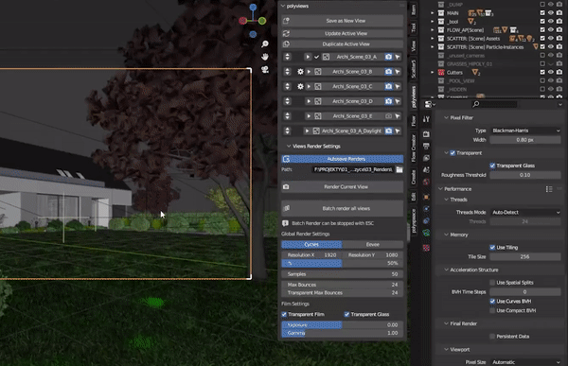568x366 pixels.
Task: Switch to the Flow sidebar tab
Action: pos(413,121)
